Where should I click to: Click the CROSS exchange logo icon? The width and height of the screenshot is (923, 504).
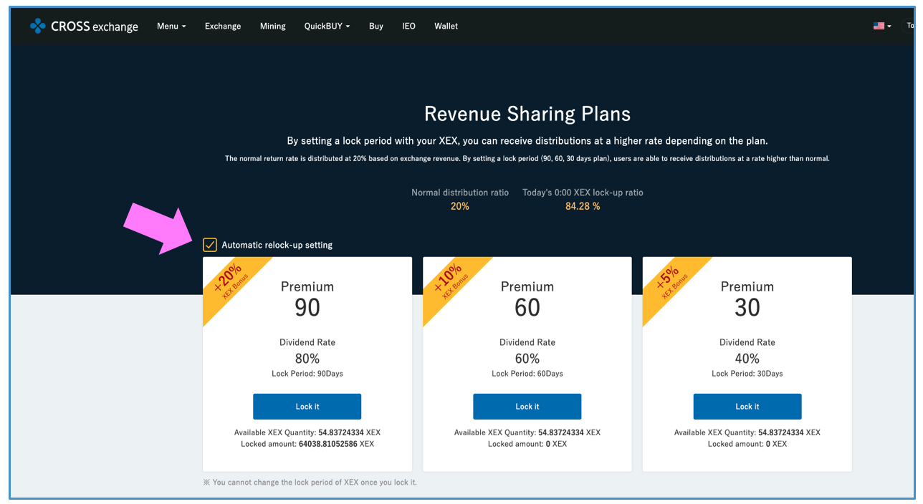coord(37,26)
